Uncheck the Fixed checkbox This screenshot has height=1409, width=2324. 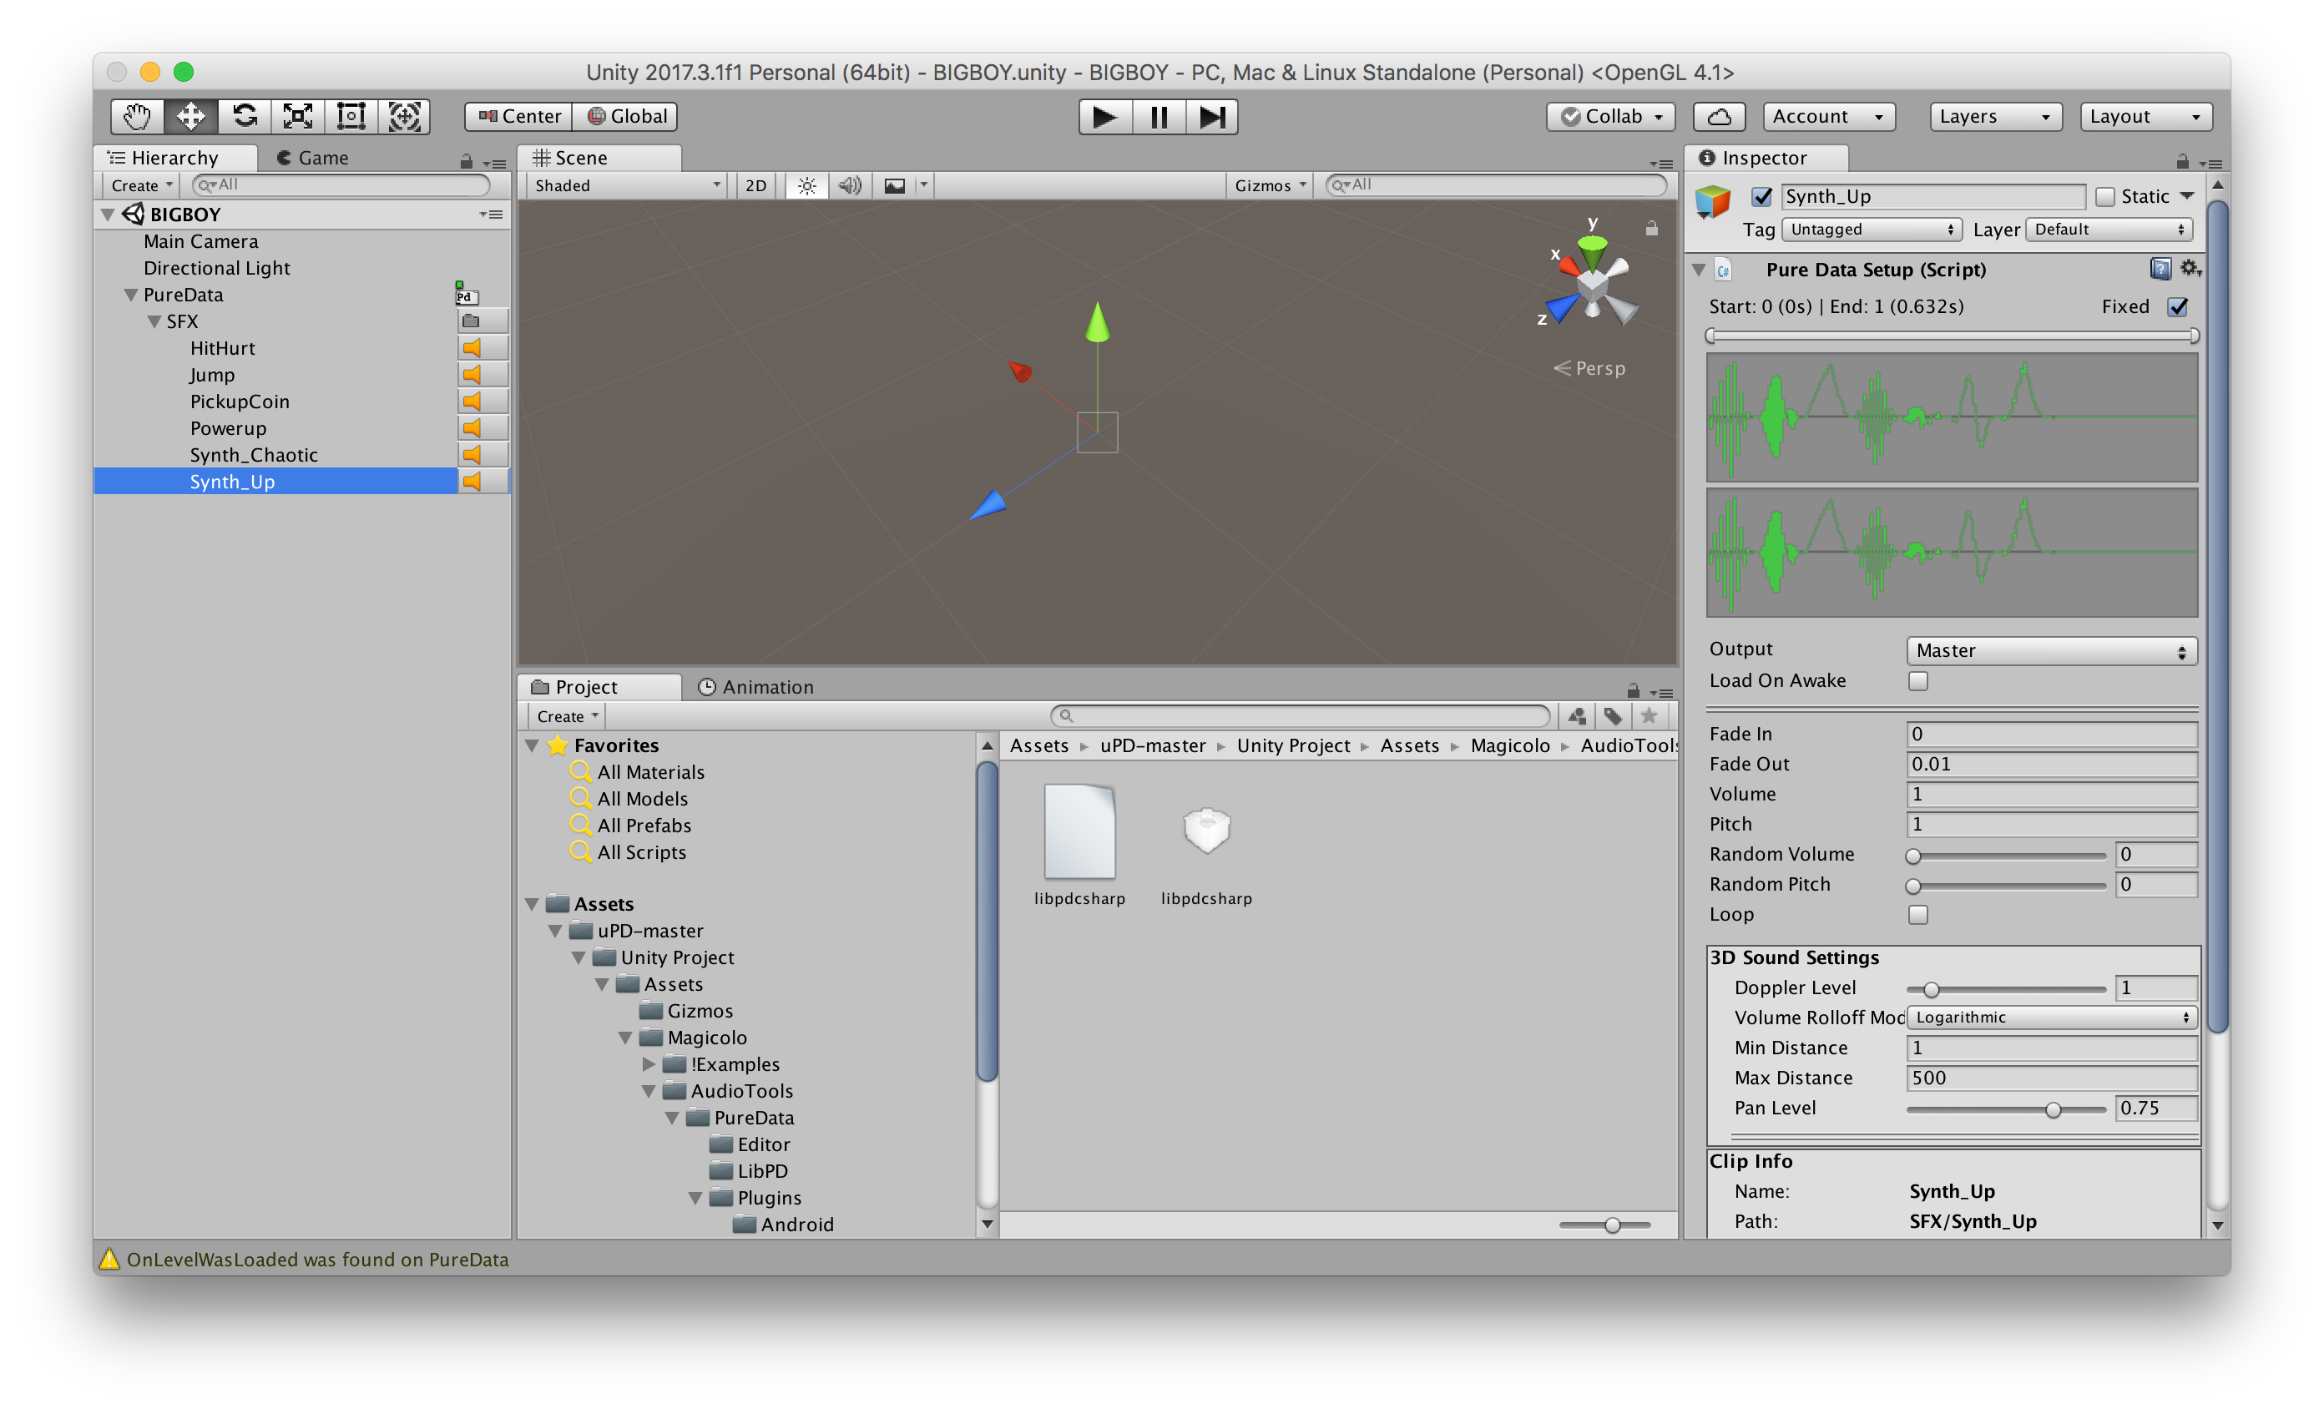2178,306
